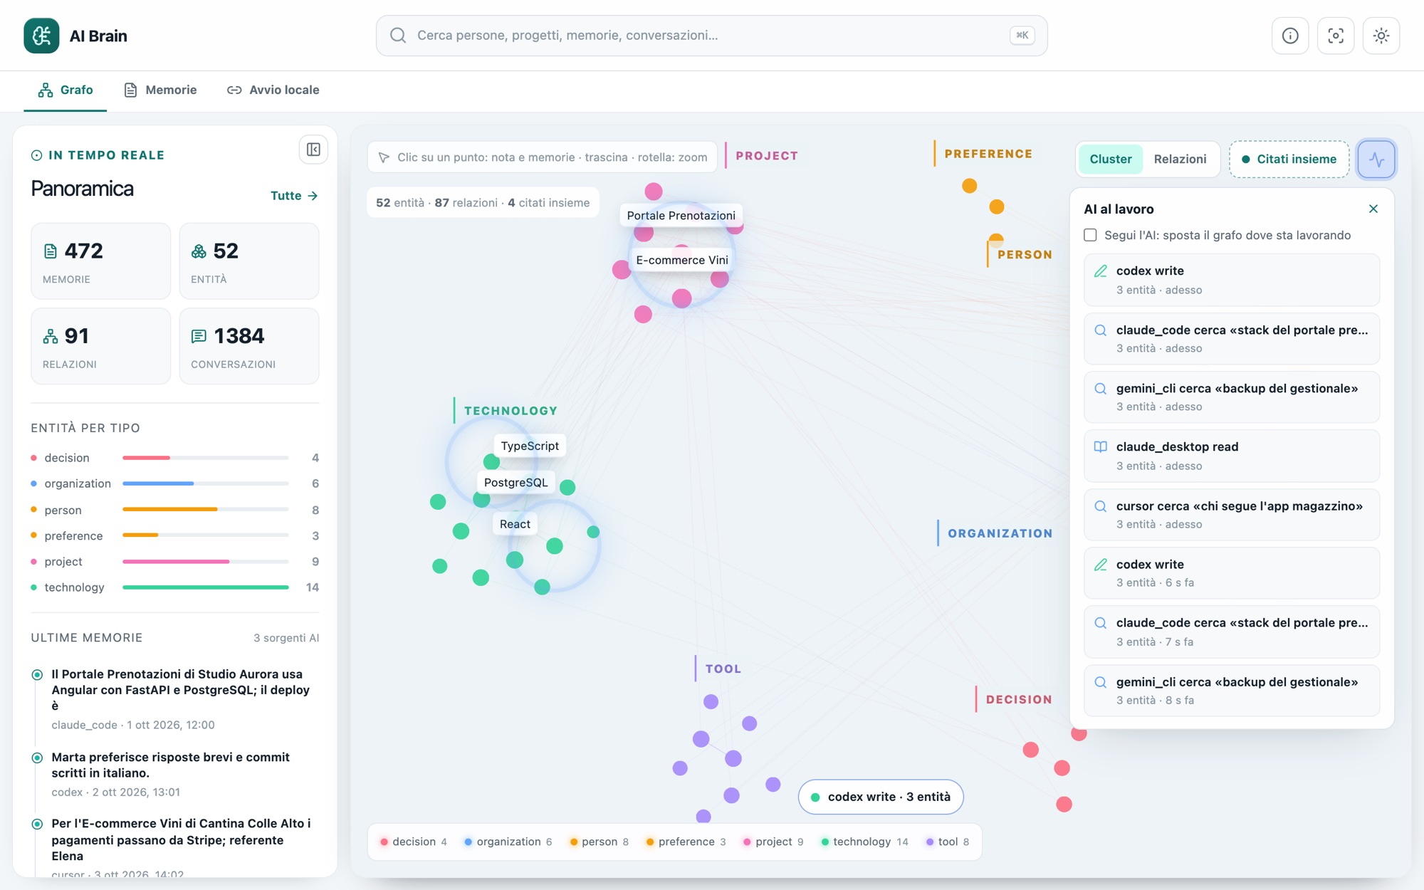Click the organization 6 legend entry
The image size is (1424, 890).
508,842
